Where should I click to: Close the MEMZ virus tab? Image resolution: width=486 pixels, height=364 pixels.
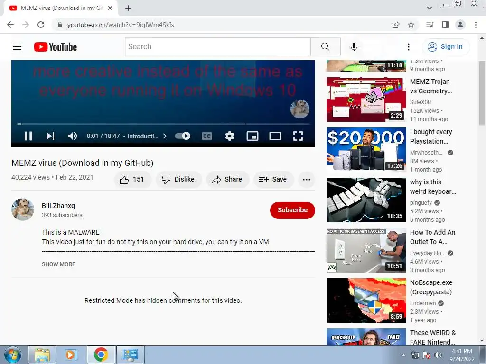click(110, 9)
